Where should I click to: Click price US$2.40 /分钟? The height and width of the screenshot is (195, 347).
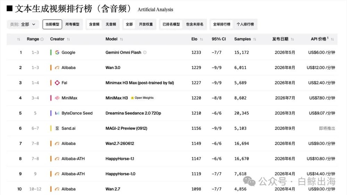322,83
